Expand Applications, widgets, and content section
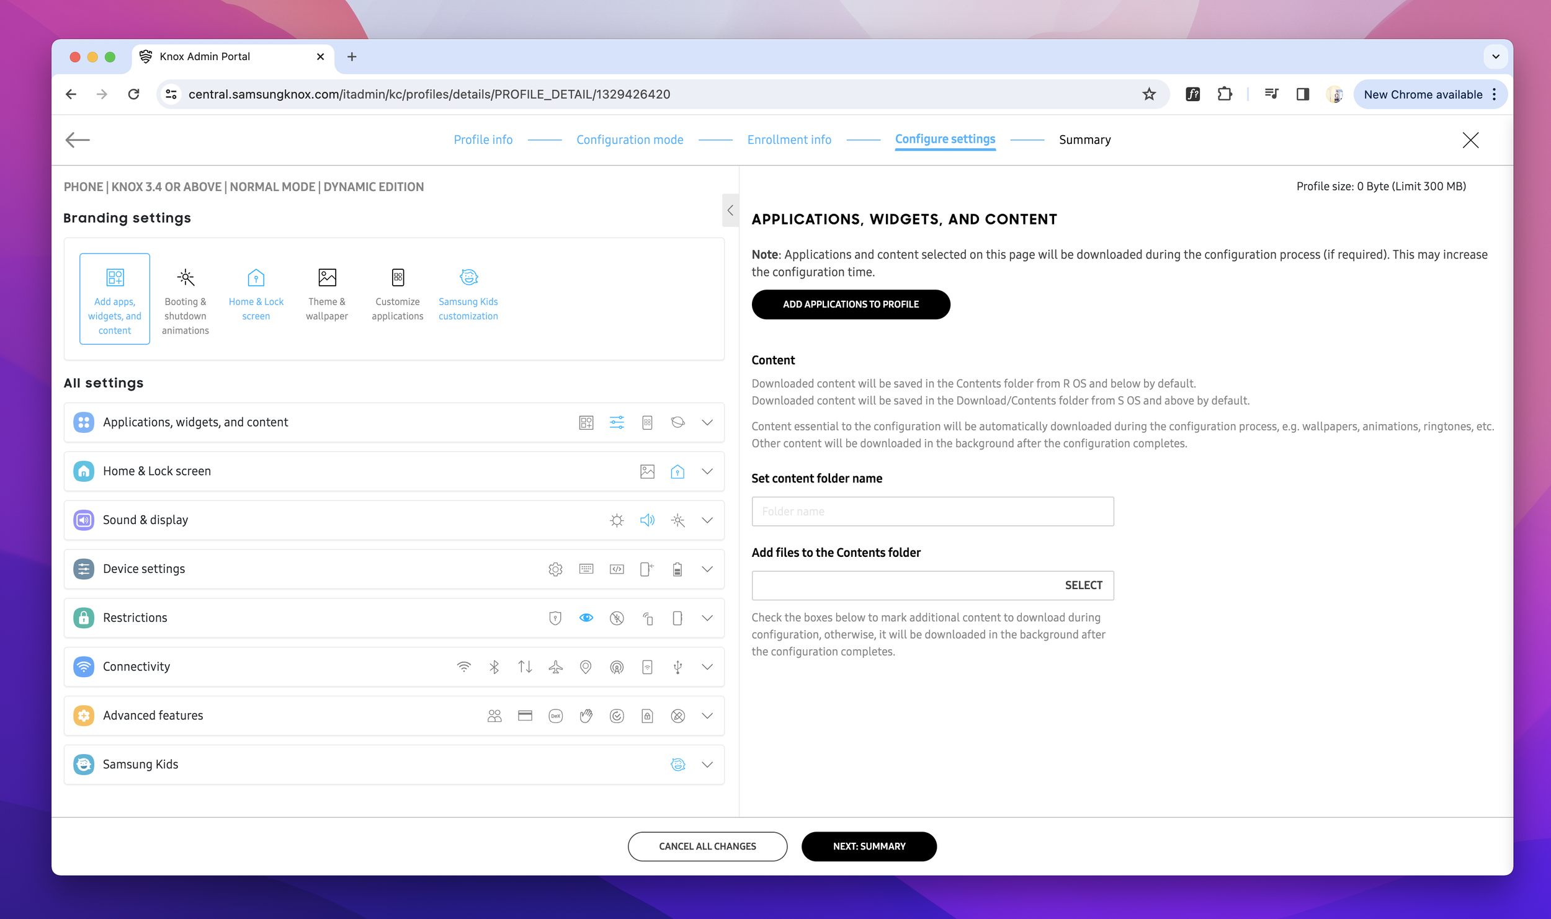The image size is (1551, 919). click(x=707, y=422)
